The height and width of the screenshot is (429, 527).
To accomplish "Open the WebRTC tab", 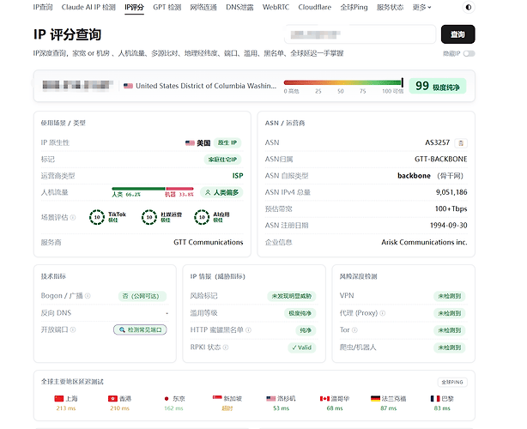I will tap(276, 8).
